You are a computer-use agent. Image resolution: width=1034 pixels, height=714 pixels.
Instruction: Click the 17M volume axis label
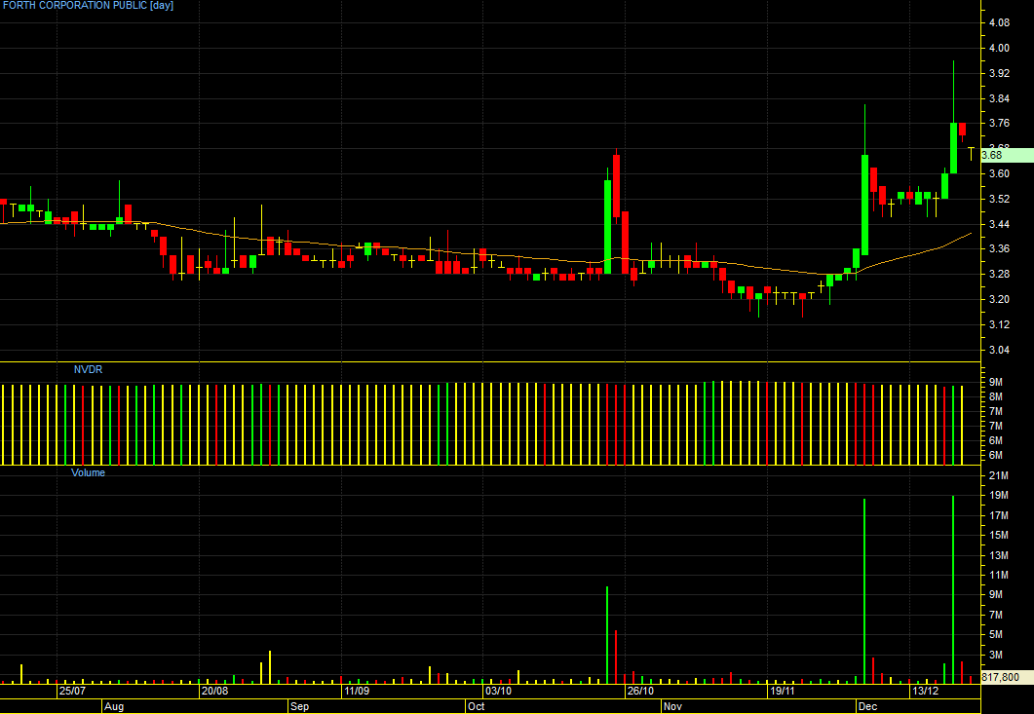pyautogui.click(x=999, y=515)
